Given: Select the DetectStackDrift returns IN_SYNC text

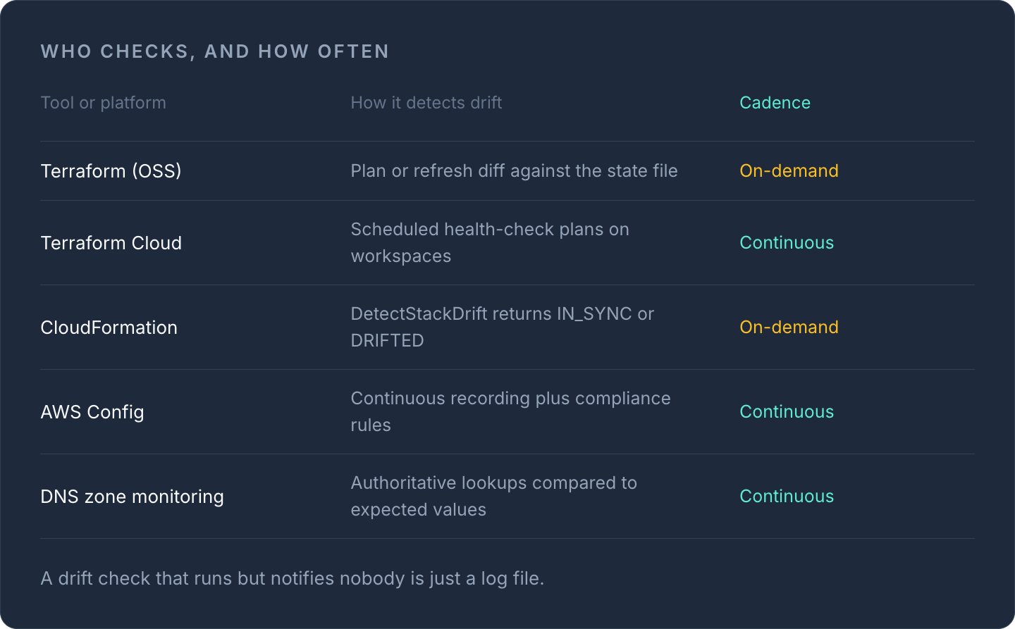Looking at the screenshot, I should pos(503,328).
